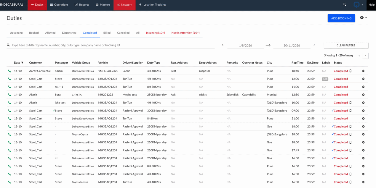
Task: Open the Help link
Action: click(372, 5)
